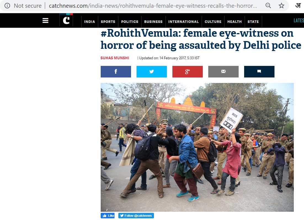Share article on Facebook
Screen dimensions: 304x220
116,71
